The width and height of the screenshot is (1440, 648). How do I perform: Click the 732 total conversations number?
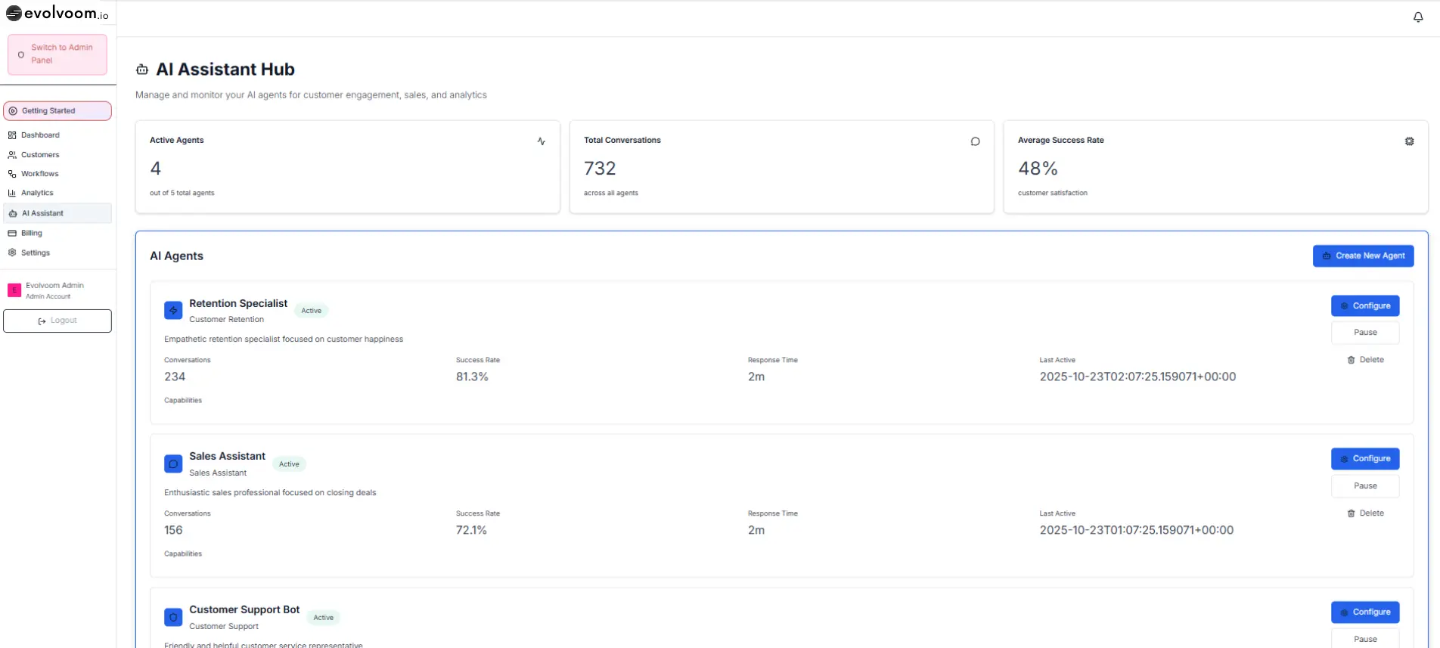(x=600, y=168)
